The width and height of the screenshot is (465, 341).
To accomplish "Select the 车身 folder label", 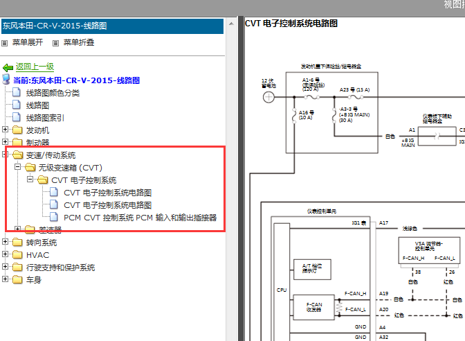I will pyautogui.click(x=34, y=280).
